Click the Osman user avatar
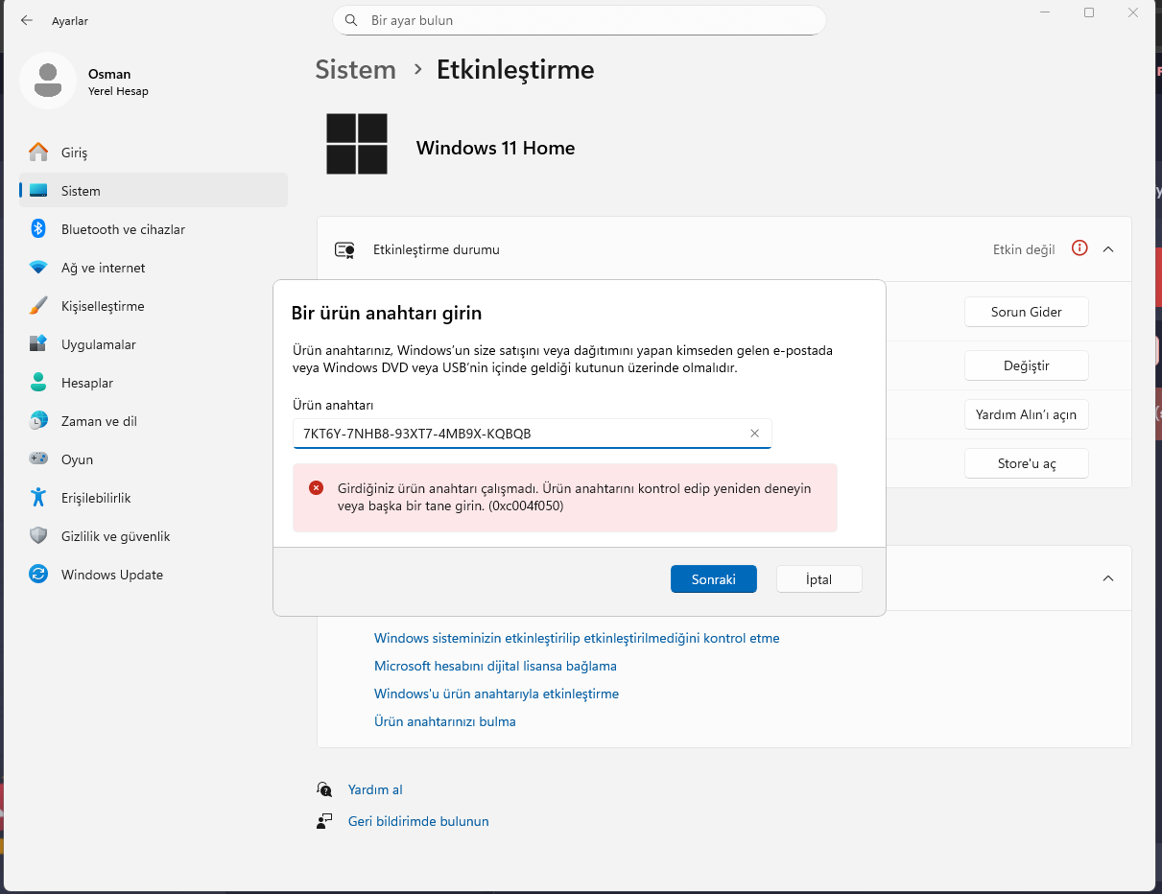 pos(48,81)
